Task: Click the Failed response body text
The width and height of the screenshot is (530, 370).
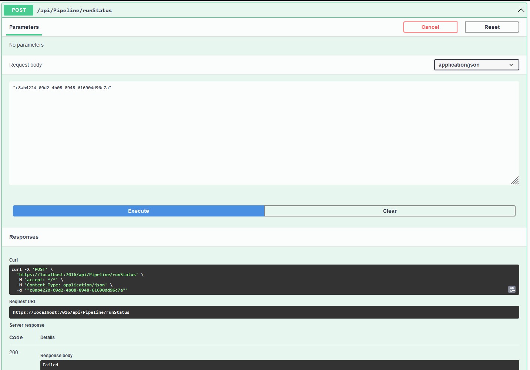Action: (x=50, y=365)
